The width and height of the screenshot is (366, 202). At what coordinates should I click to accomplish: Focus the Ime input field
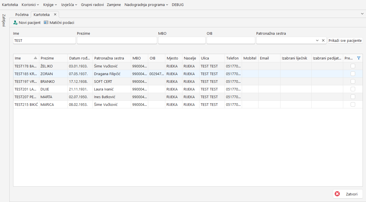click(x=44, y=41)
